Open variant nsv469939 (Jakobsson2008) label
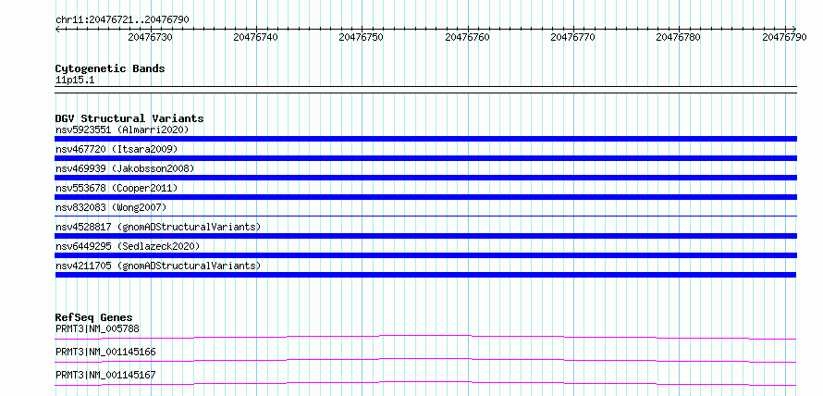The image size is (823, 396). click(125, 168)
